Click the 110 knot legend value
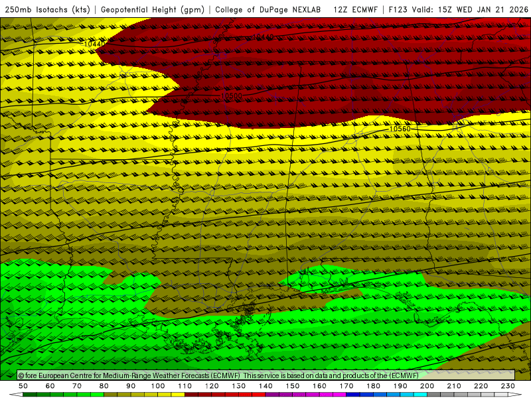 [185, 386]
